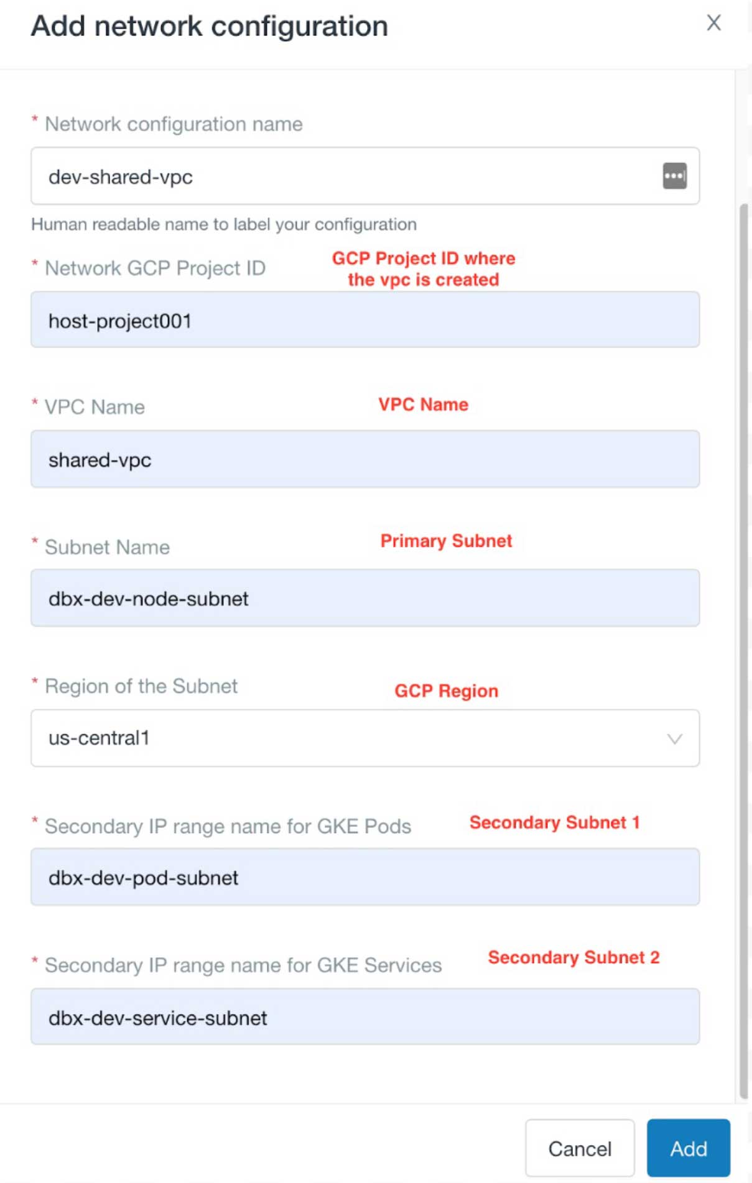This screenshot has width=752, height=1183.
Task: Click the "Region of the Subnet" label
Action: [x=141, y=686]
